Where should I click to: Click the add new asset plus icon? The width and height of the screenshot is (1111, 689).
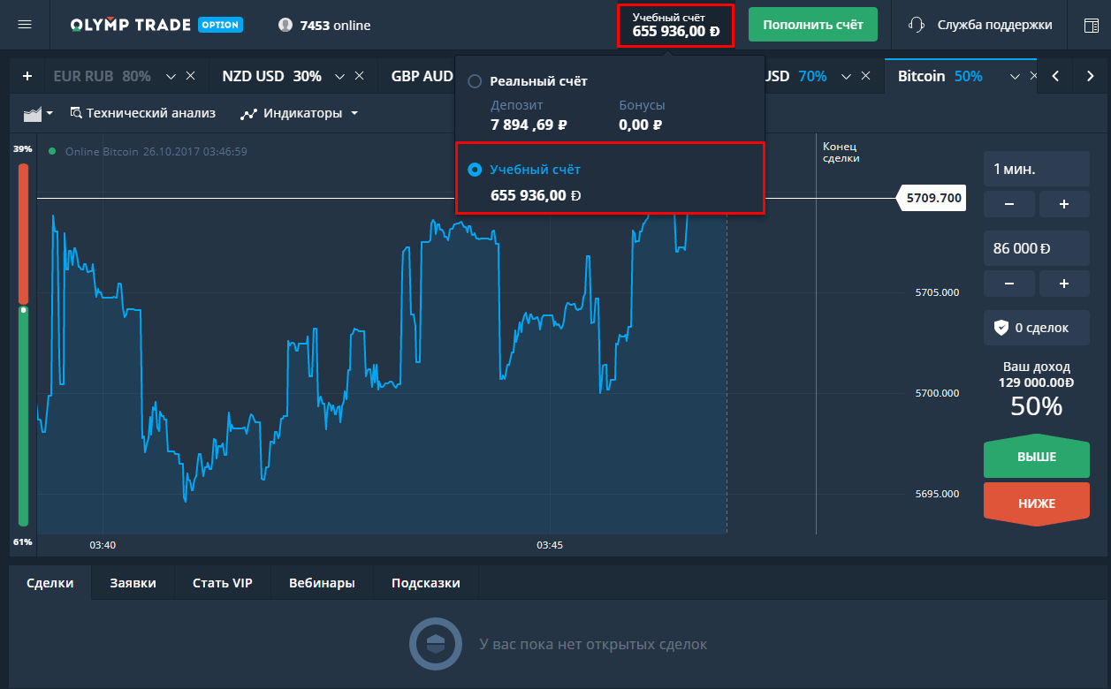pyautogui.click(x=27, y=76)
